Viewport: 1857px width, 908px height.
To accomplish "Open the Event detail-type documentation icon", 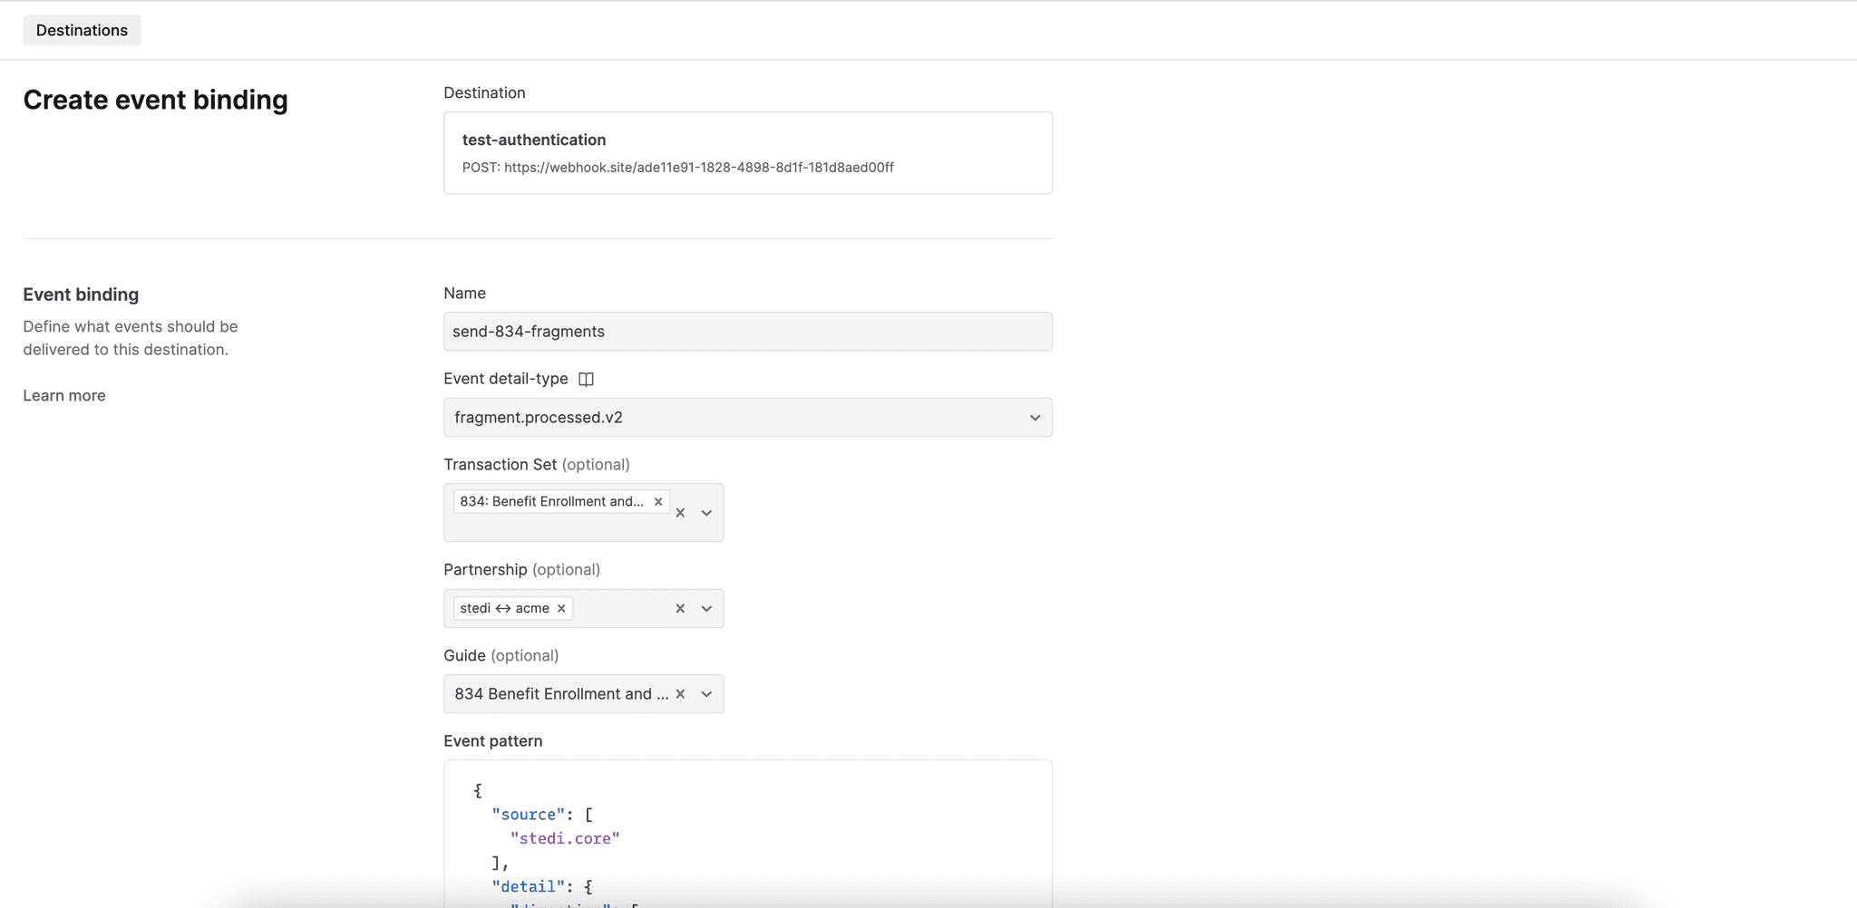I will click(x=585, y=379).
